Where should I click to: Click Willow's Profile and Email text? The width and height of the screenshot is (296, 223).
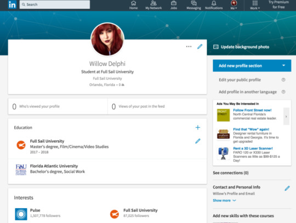pyautogui.click(x=234, y=194)
